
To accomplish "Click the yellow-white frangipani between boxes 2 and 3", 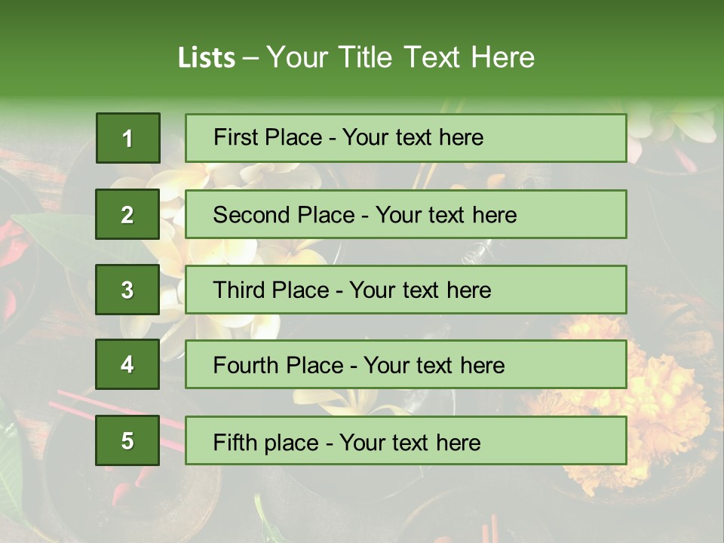I will coord(172,249).
